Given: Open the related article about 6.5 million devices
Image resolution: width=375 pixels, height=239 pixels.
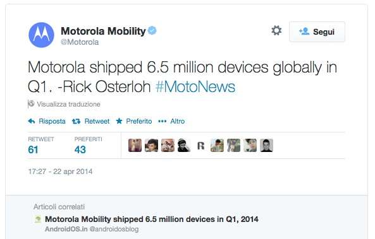Looking at the screenshot, I should tap(152, 219).
